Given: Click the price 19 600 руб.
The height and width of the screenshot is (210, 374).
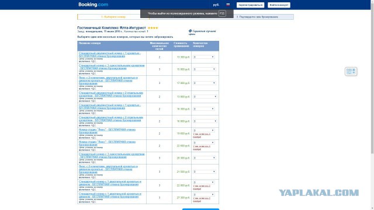Looking at the screenshot, I should coord(183,134).
